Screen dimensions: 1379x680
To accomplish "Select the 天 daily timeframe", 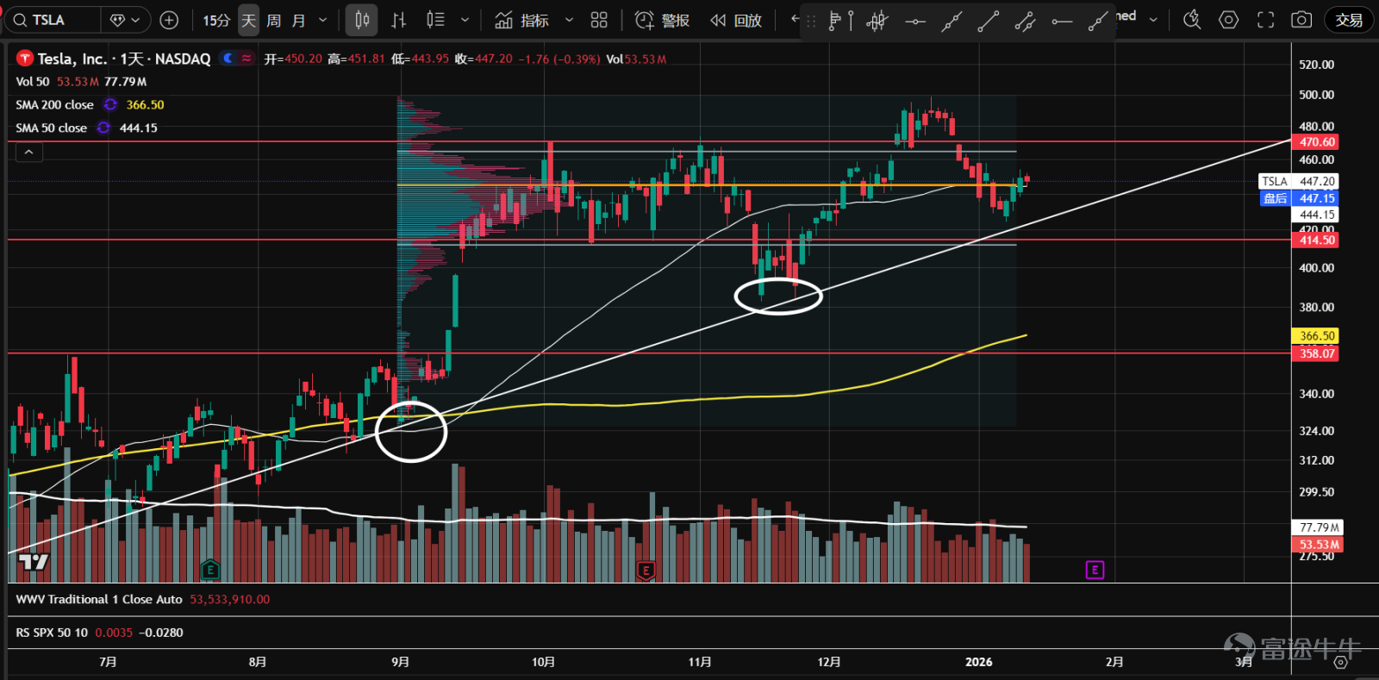I will [x=248, y=20].
